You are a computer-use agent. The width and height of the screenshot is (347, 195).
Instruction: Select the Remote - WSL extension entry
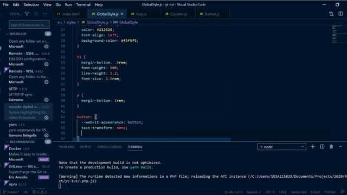[x=28, y=76]
